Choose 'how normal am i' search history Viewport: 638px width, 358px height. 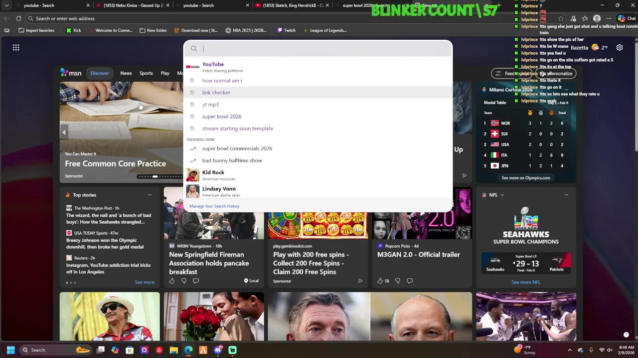point(318,81)
